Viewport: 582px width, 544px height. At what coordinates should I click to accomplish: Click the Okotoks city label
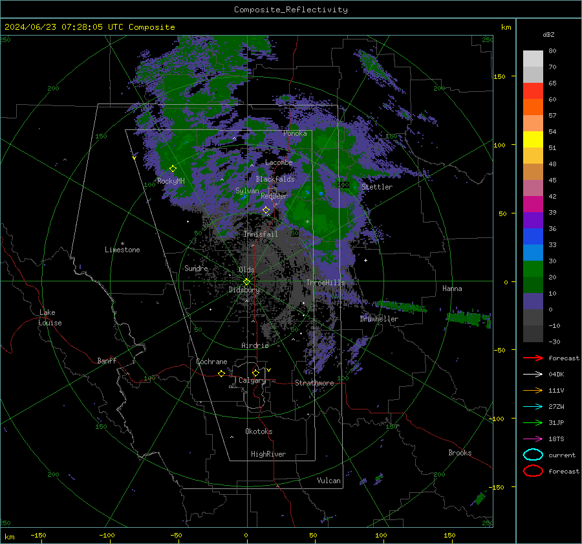[259, 431]
